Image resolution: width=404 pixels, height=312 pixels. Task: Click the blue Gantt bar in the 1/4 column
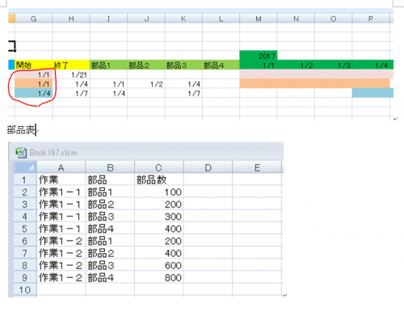(372, 93)
